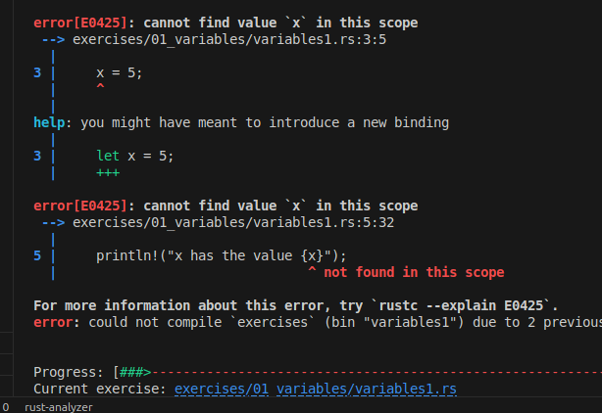
Task: Click rust-analyzer in the status bar
Action: pos(59,406)
